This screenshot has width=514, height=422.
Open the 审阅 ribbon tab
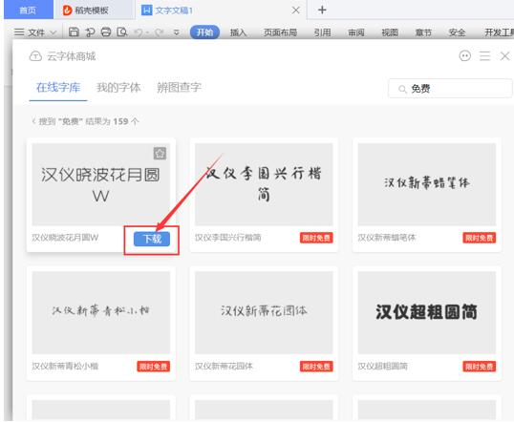coord(356,32)
